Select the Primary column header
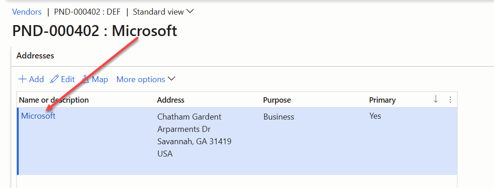494x188 pixels. [382, 100]
